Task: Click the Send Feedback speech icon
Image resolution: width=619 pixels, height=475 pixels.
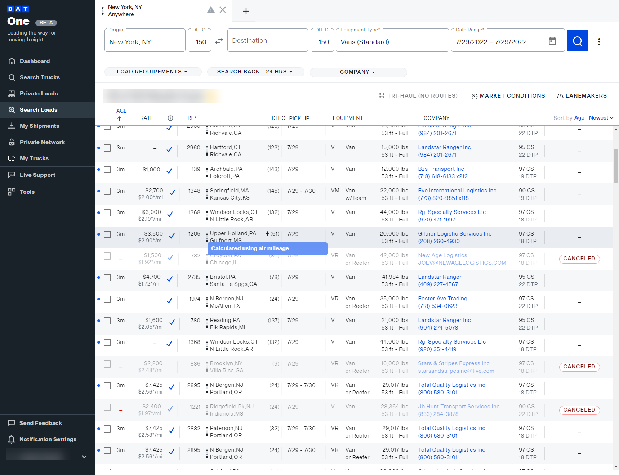Action: (12, 423)
